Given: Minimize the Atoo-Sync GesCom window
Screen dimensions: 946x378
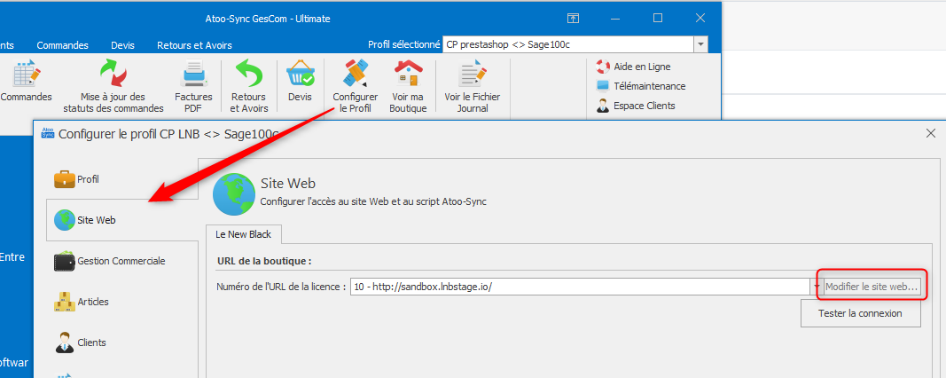Looking at the screenshot, I should click(616, 18).
